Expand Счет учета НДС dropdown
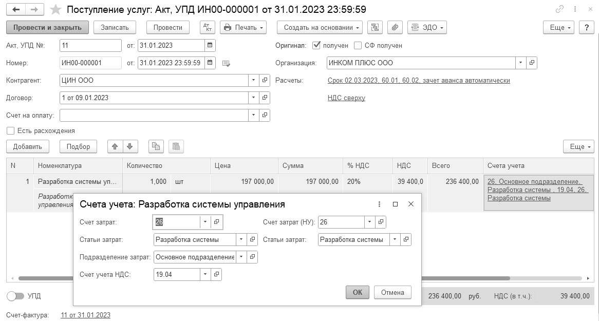599x321 pixels. click(x=205, y=274)
